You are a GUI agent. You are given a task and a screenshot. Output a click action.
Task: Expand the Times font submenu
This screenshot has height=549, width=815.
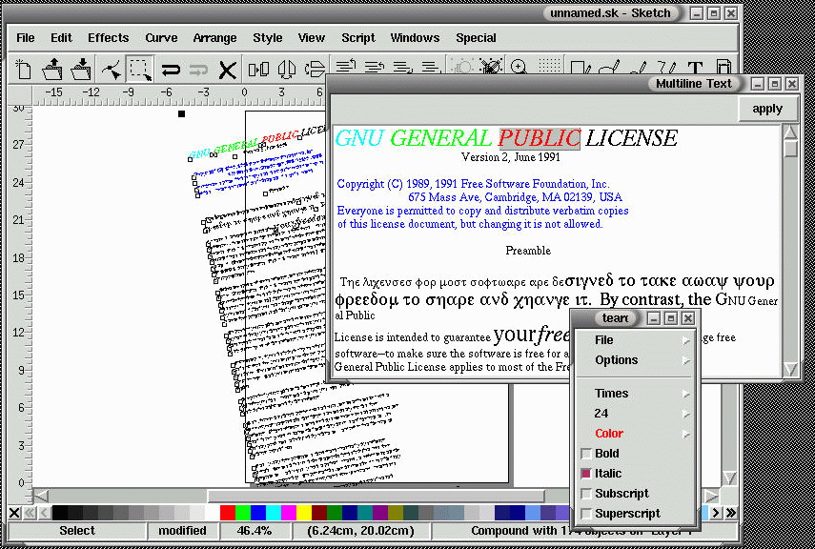[636, 394]
